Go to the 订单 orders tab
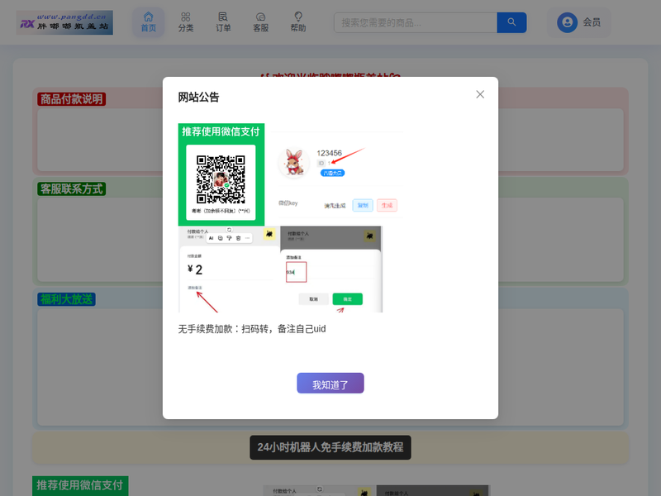The height and width of the screenshot is (496, 661). [x=223, y=22]
